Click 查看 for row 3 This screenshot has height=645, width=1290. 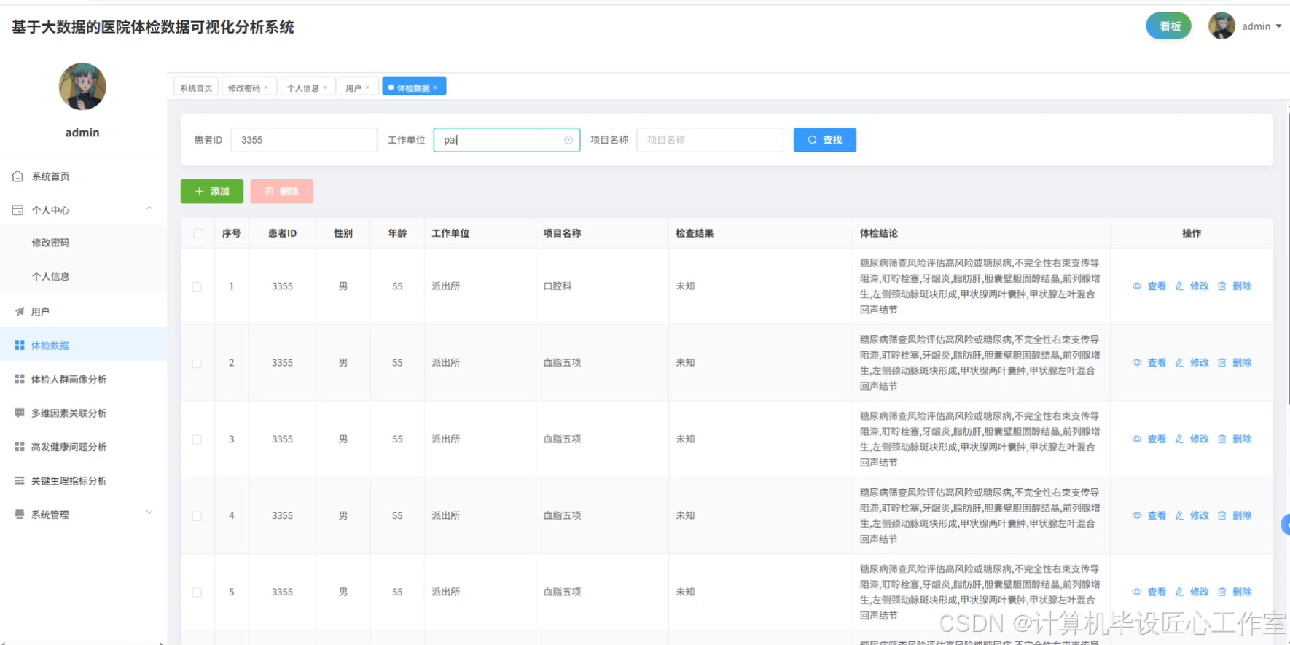tap(1149, 439)
